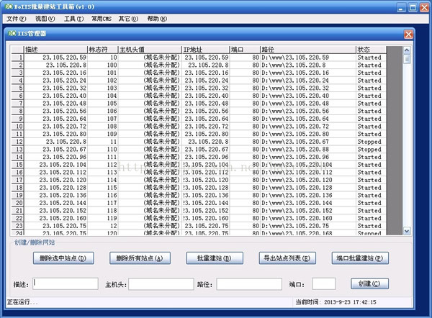432x318 pixels.
Task: Click identifier cell 103
Action: pyautogui.click(x=102, y=88)
